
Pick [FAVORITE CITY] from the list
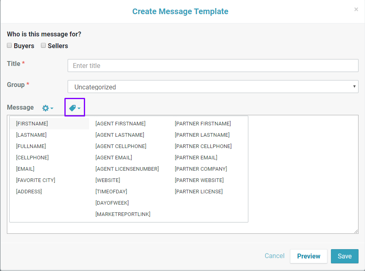click(36, 180)
